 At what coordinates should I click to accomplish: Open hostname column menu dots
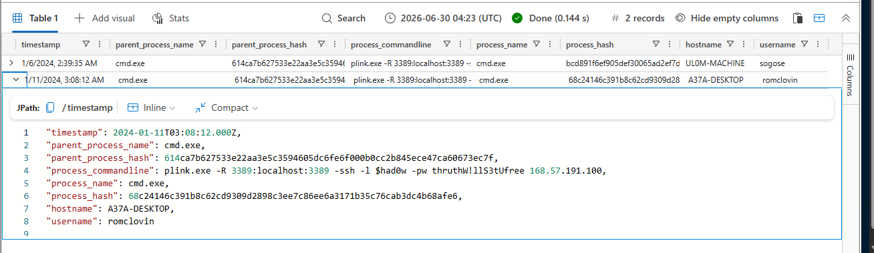743,45
